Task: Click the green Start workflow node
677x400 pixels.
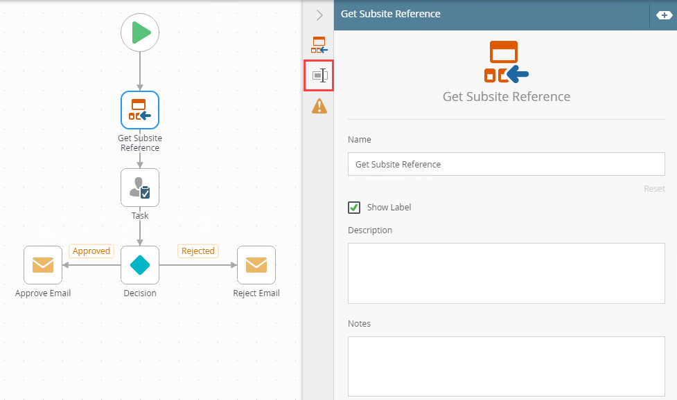Action: [x=140, y=33]
